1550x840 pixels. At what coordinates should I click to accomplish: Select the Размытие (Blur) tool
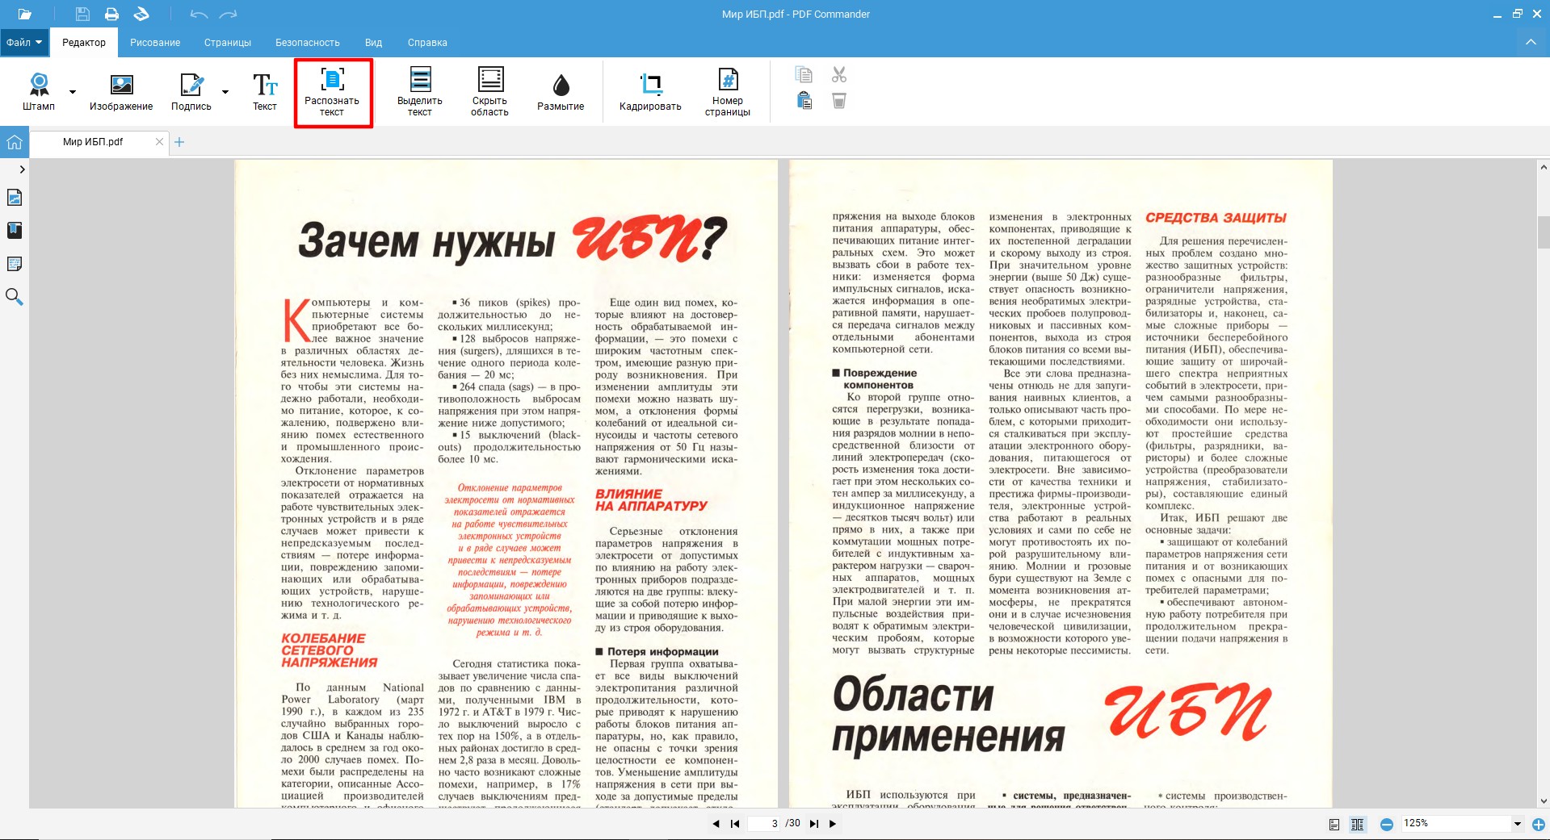point(561,91)
